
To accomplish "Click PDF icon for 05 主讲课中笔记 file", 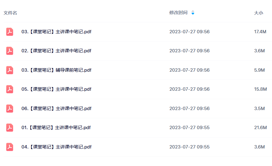I will pos(10,89).
